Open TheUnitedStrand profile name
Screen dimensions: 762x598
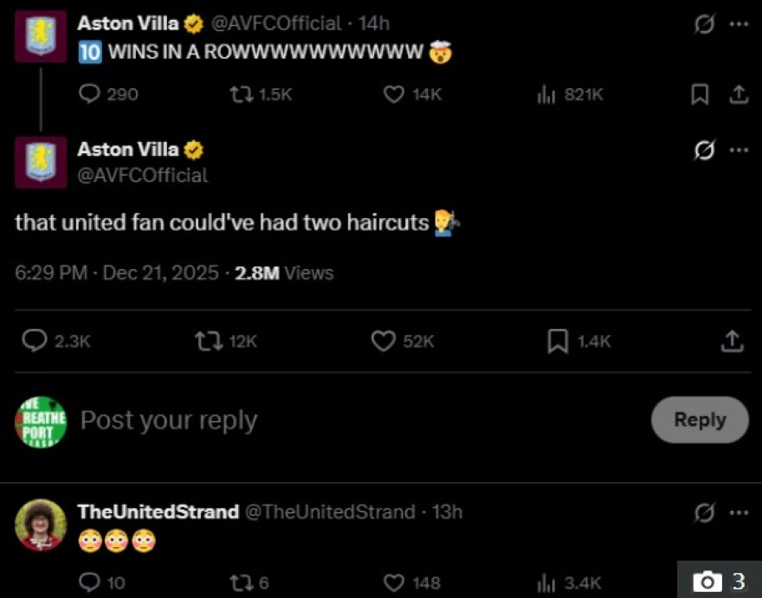(158, 512)
